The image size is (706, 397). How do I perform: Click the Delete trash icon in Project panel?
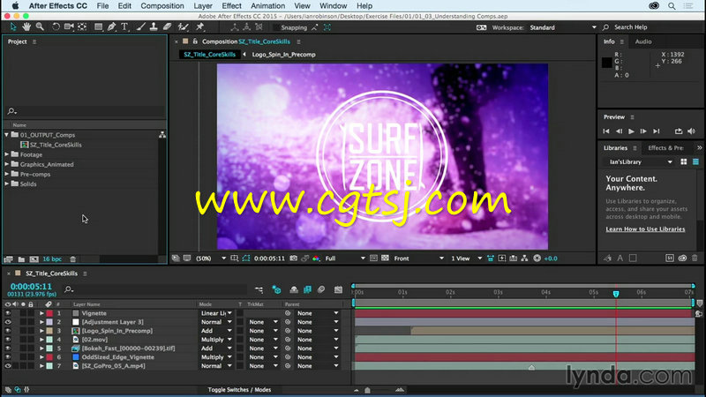tap(73, 259)
